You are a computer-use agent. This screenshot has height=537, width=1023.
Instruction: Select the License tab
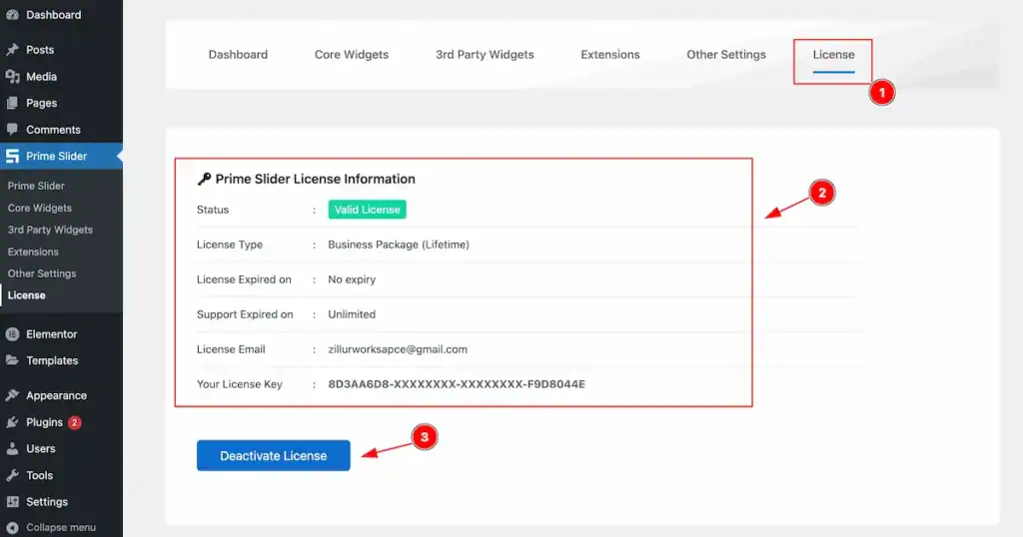pos(833,55)
